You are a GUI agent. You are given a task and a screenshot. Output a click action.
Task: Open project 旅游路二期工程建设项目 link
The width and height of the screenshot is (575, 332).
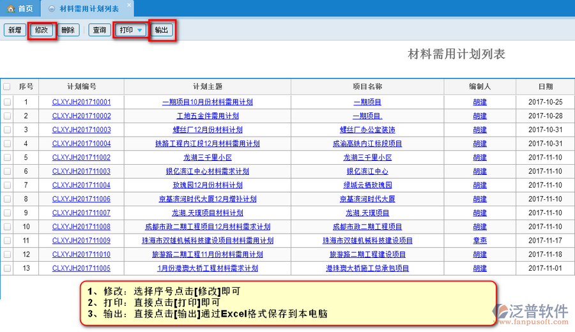coord(367,254)
